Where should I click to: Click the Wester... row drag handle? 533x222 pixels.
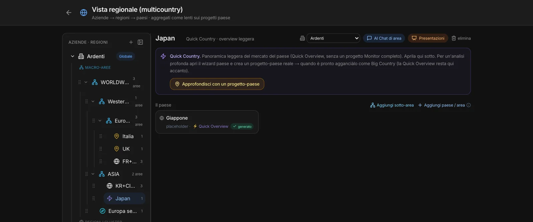pyautogui.click(x=87, y=102)
